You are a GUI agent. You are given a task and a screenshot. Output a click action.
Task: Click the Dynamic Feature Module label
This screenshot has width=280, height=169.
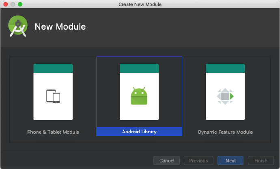coord(225,132)
